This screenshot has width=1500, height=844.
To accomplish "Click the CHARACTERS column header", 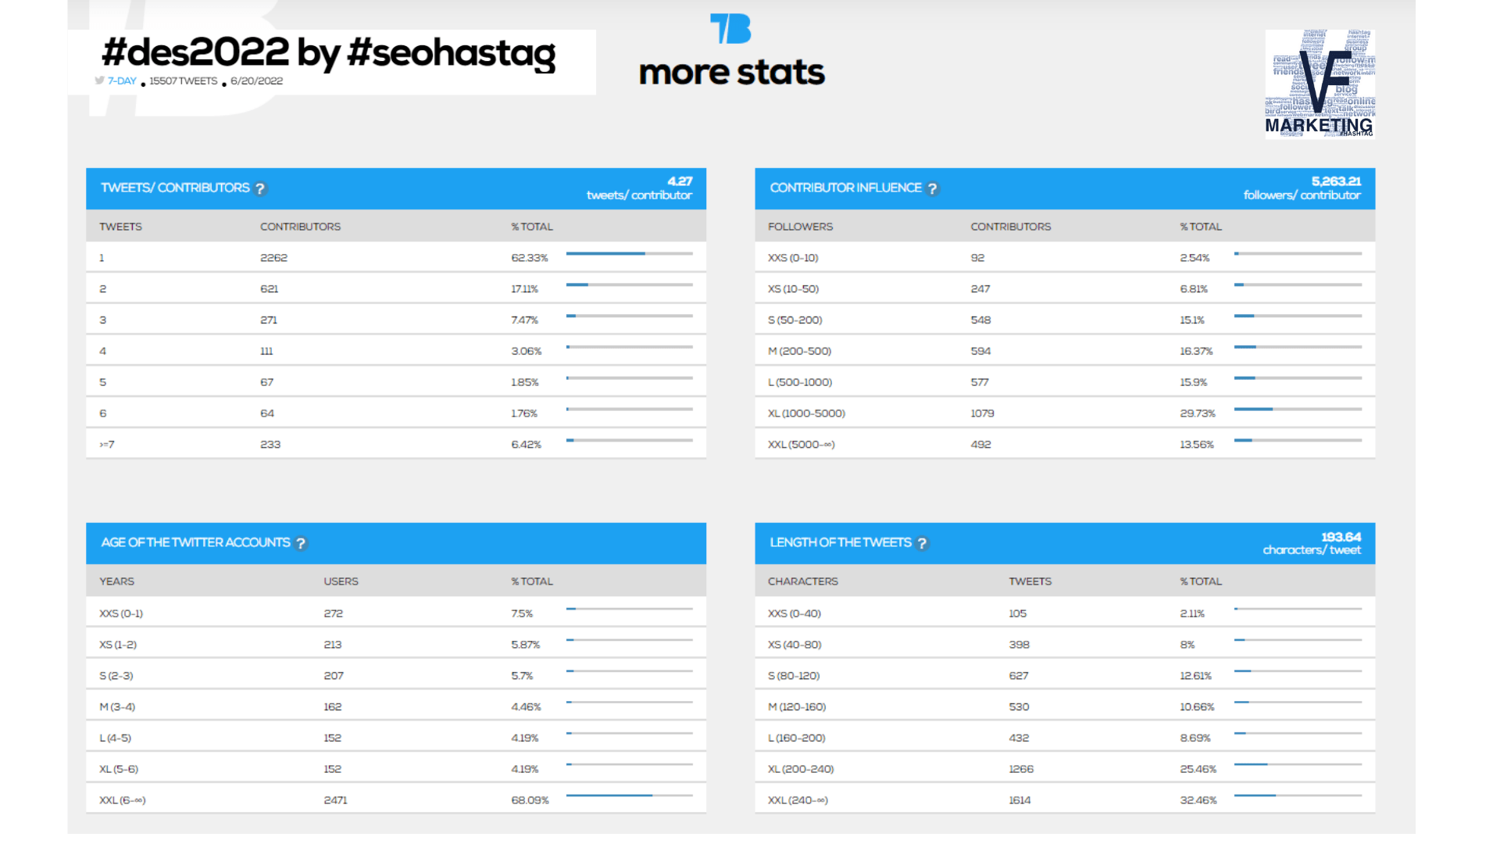I will [803, 581].
